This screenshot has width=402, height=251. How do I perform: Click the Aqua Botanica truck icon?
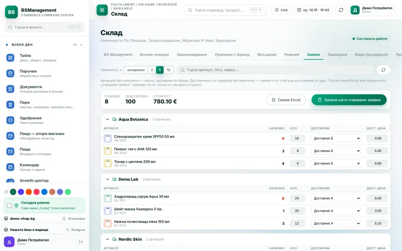[x=114, y=119]
